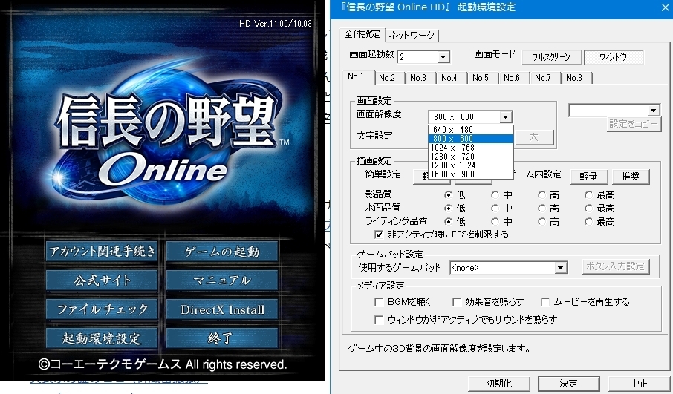
Task: Set 影品質 to 低
Action: [448, 195]
